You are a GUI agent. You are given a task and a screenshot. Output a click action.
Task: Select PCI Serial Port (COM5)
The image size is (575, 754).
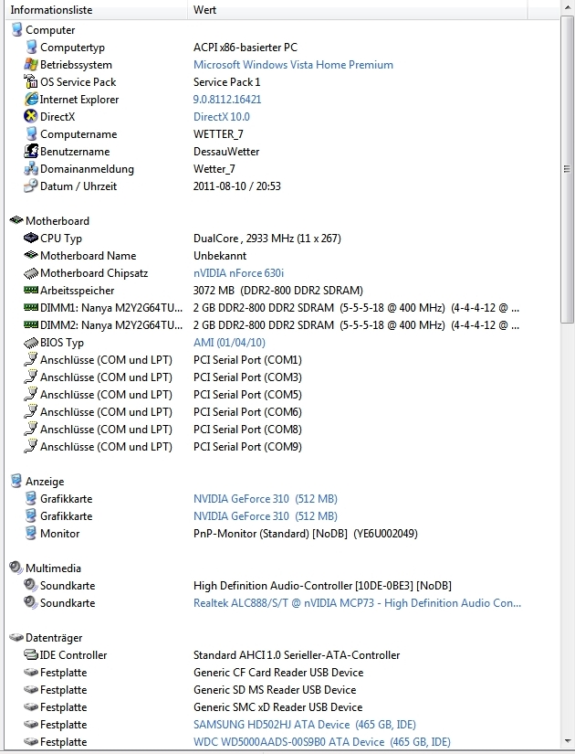tap(247, 394)
